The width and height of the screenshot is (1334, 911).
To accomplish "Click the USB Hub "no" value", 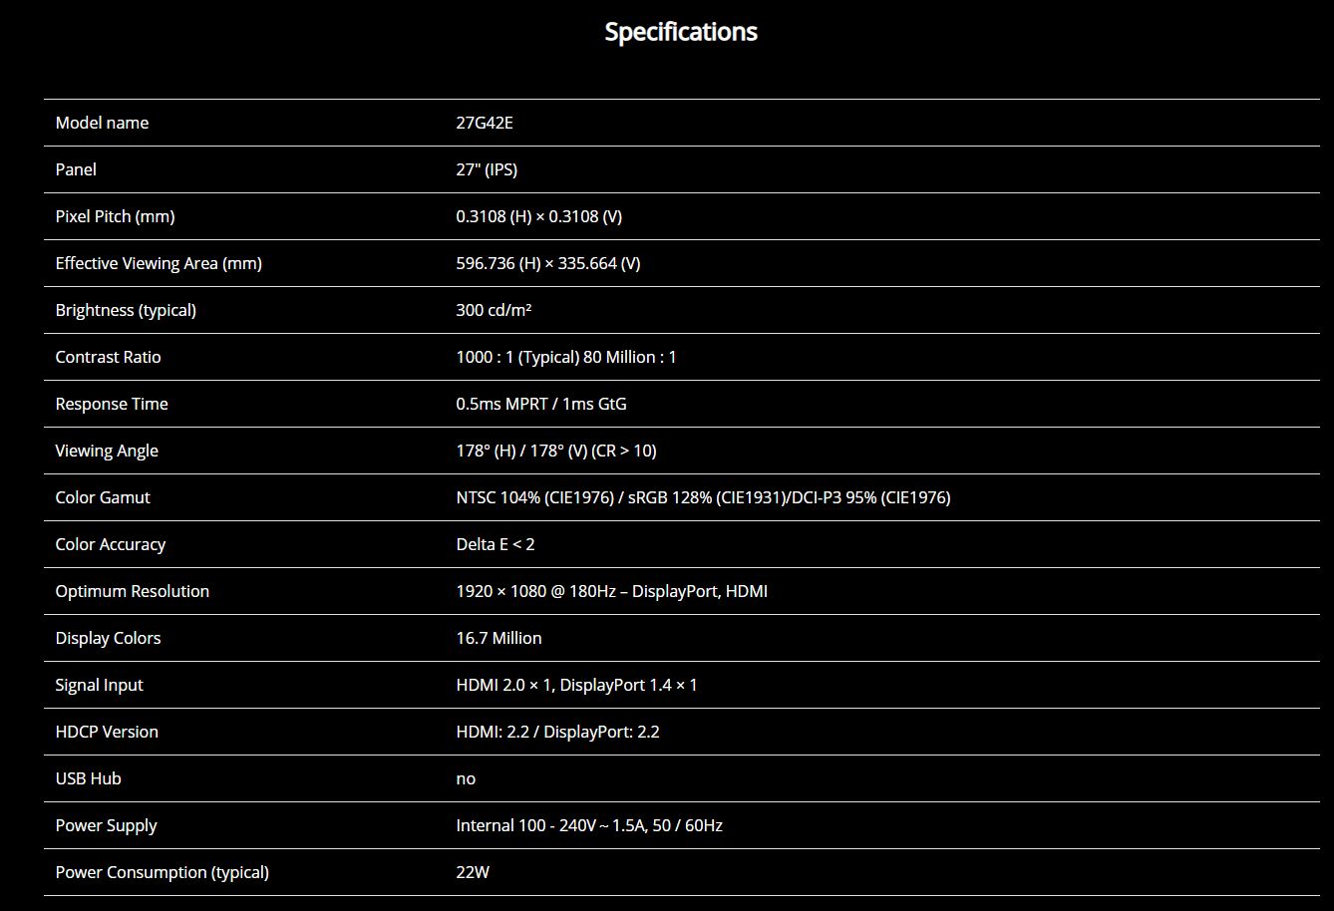I will pyautogui.click(x=466, y=778).
